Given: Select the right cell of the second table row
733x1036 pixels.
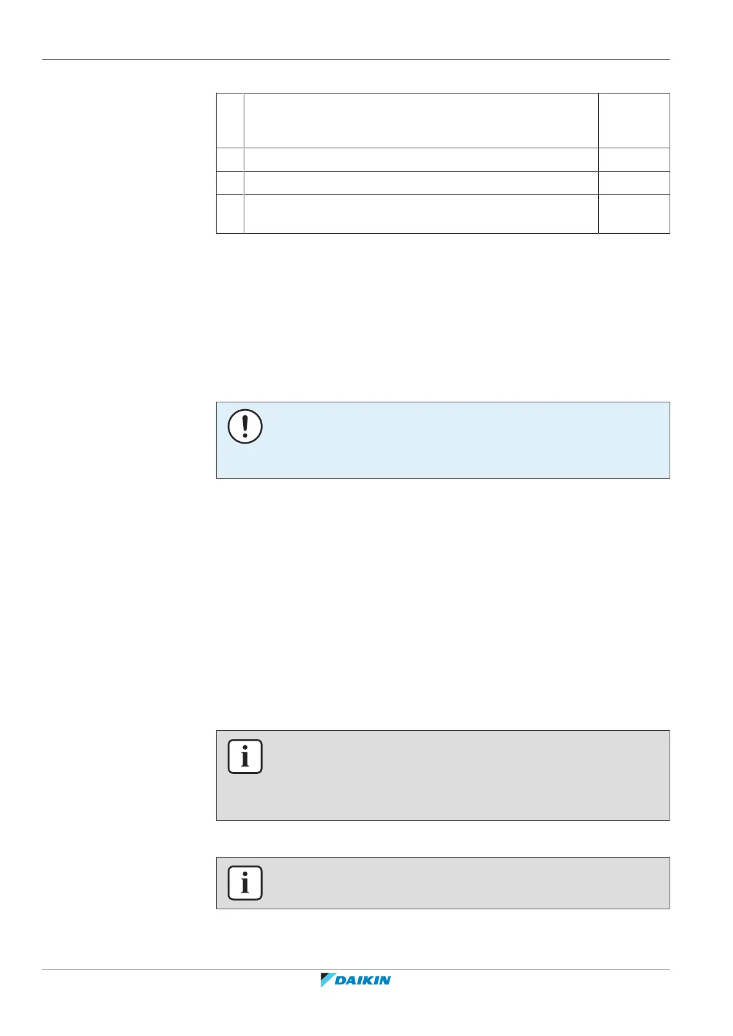Looking at the screenshot, I should 634,159.
